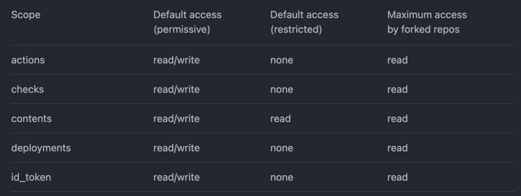The height and width of the screenshot is (196, 521).
Task: Click the permissive read/write value for actions
Action: [176, 60]
